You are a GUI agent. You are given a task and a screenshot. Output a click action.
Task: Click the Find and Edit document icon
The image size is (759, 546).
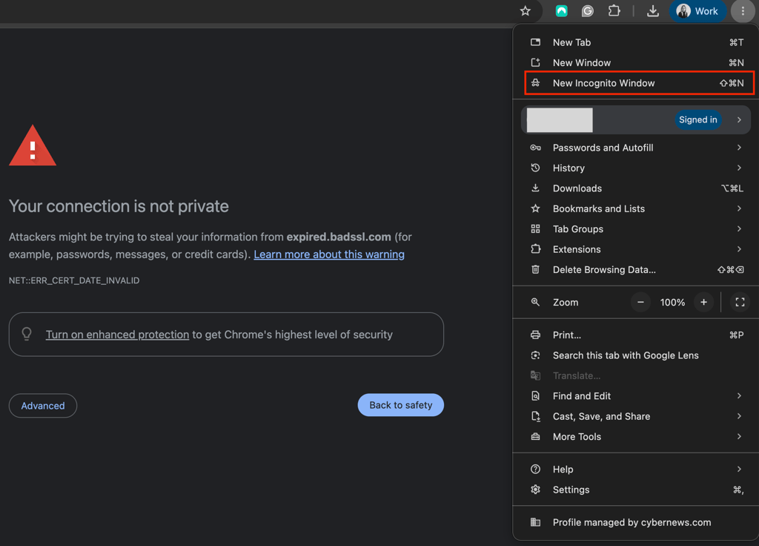point(535,396)
